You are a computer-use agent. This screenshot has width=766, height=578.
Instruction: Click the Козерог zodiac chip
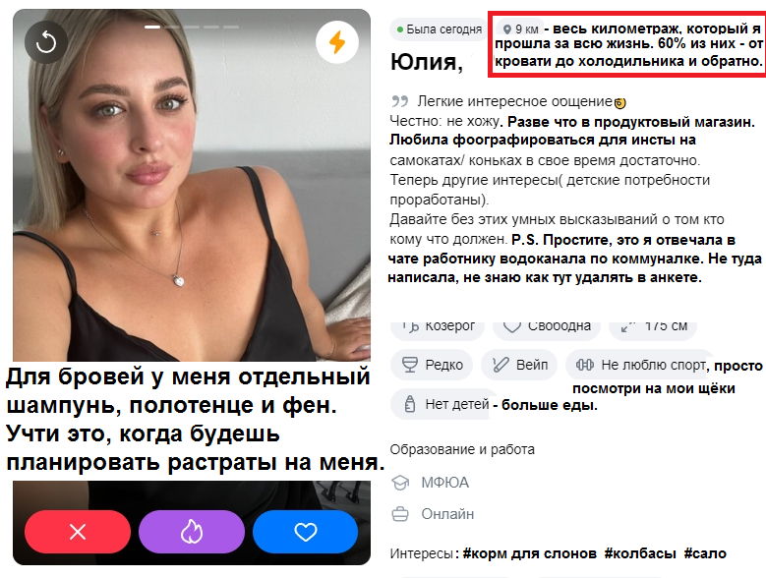click(x=438, y=327)
